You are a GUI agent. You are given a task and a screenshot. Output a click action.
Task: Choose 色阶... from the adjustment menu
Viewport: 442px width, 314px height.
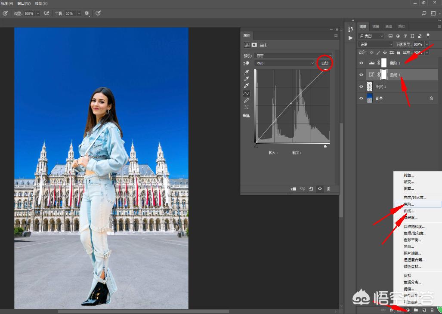click(x=409, y=204)
